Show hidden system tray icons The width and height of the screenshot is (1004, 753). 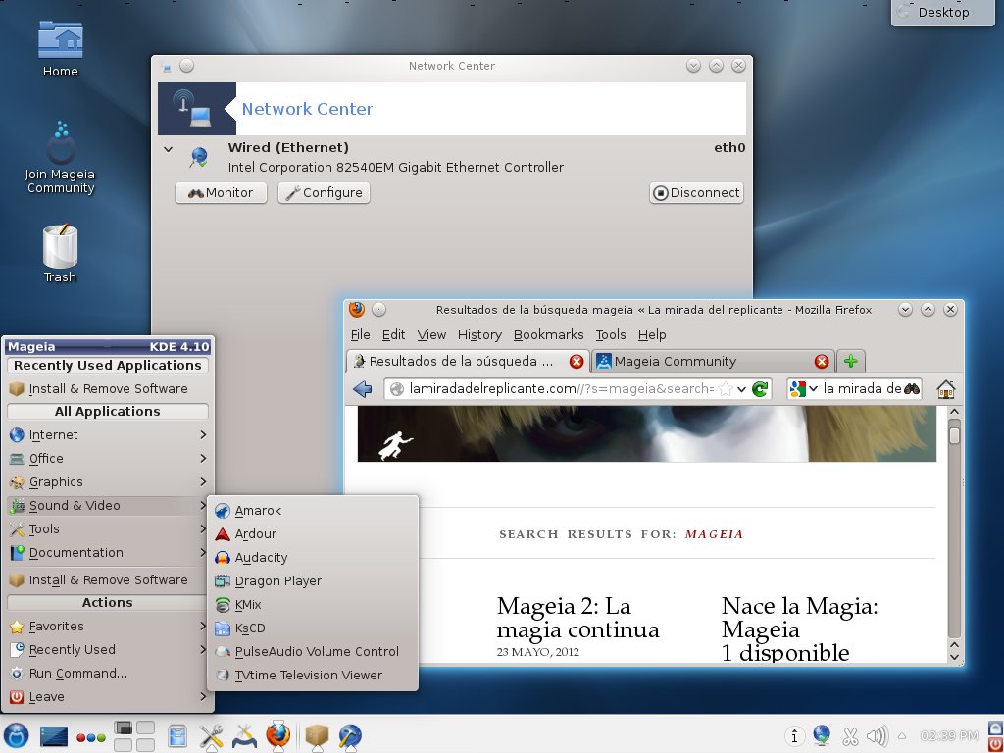coord(902,735)
